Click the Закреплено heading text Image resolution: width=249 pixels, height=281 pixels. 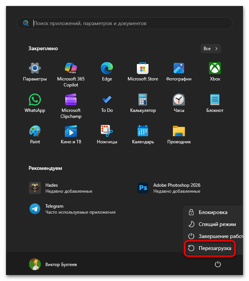click(43, 49)
